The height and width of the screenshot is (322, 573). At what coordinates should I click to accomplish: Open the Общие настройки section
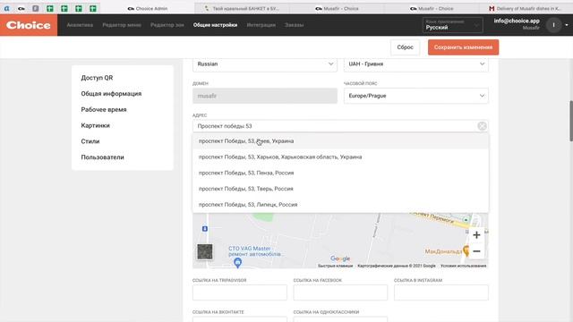pos(215,25)
